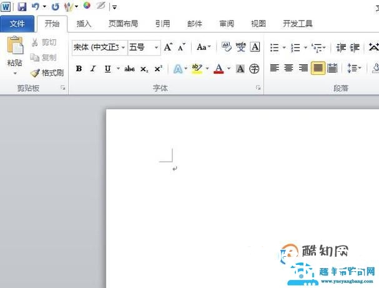Click the Distributed alignment icon

coord(332,68)
